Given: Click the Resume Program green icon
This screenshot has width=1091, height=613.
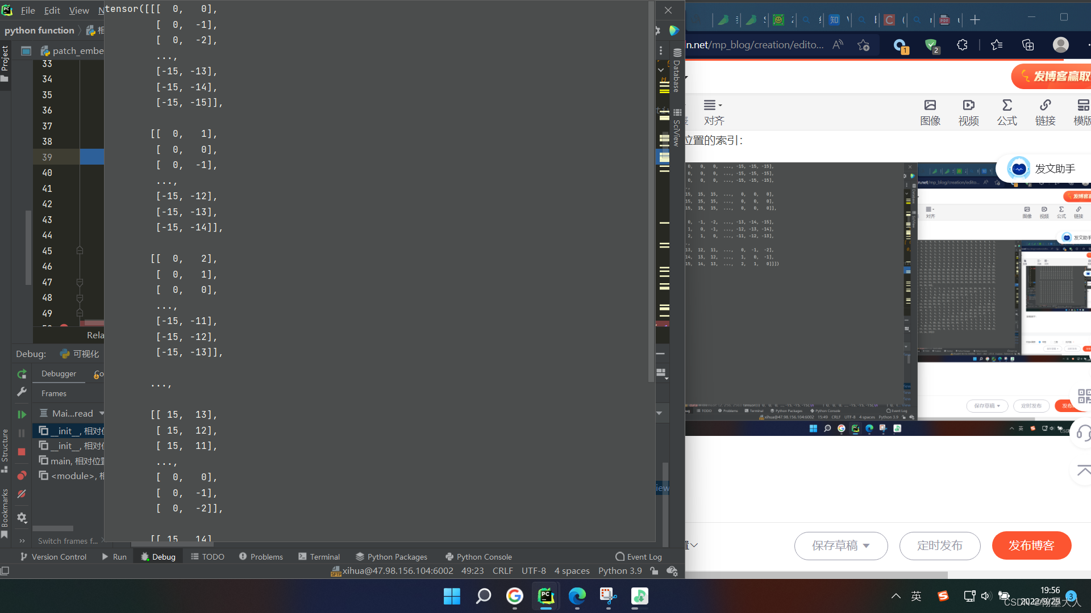Looking at the screenshot, I should pos(22,415).
